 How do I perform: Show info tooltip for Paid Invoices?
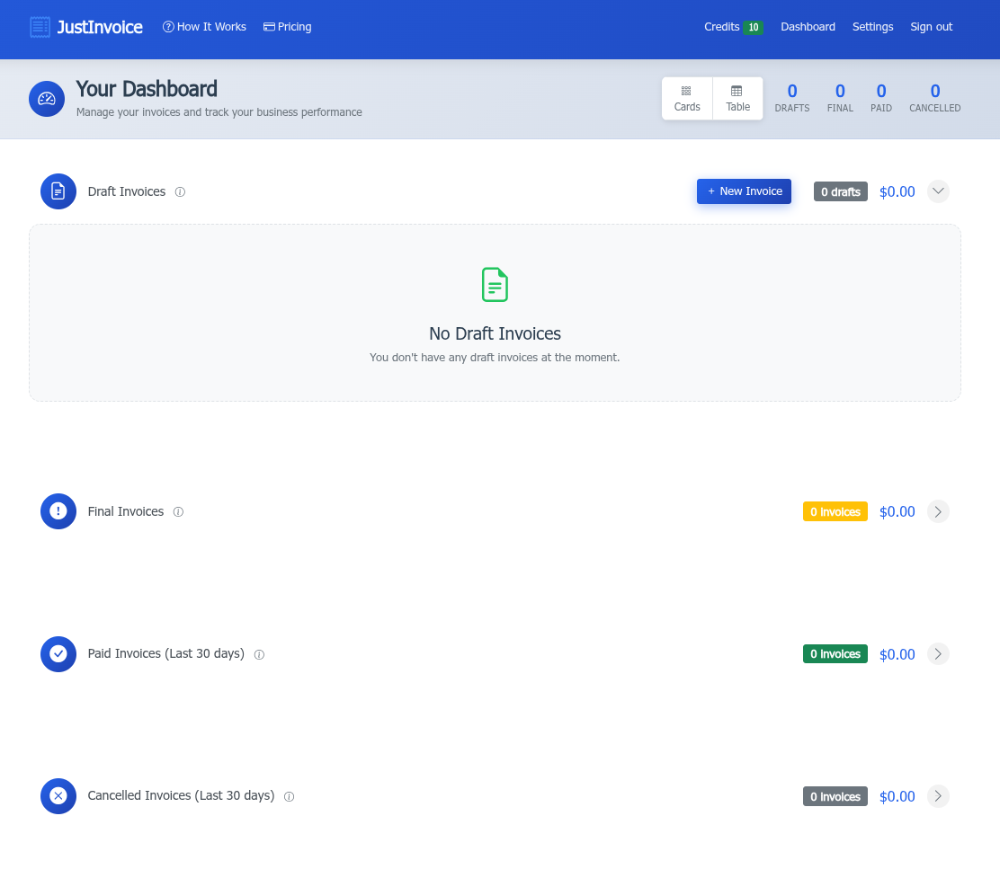259,654
